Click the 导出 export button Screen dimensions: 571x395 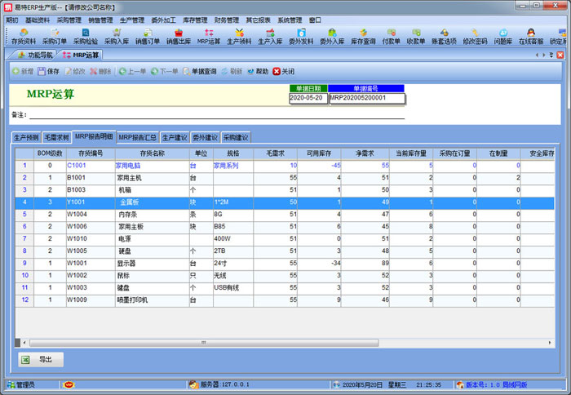[39, 359]
